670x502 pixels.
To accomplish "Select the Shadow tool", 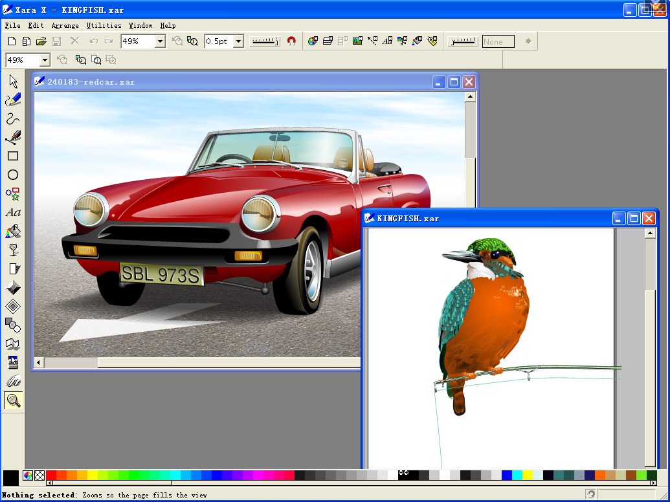I will [x=13, y=269].
